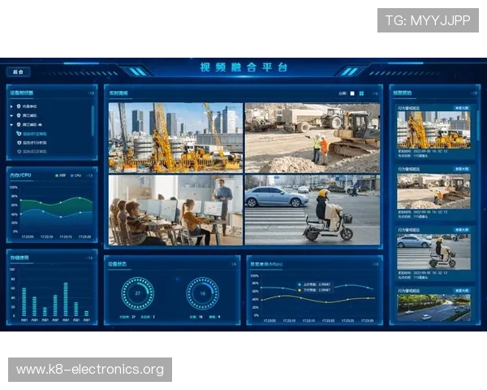The width and height of the screenshot is (487, 390).
Task: Click camera icon of highlighted blue tree row
Action: [x=19, y=134]
